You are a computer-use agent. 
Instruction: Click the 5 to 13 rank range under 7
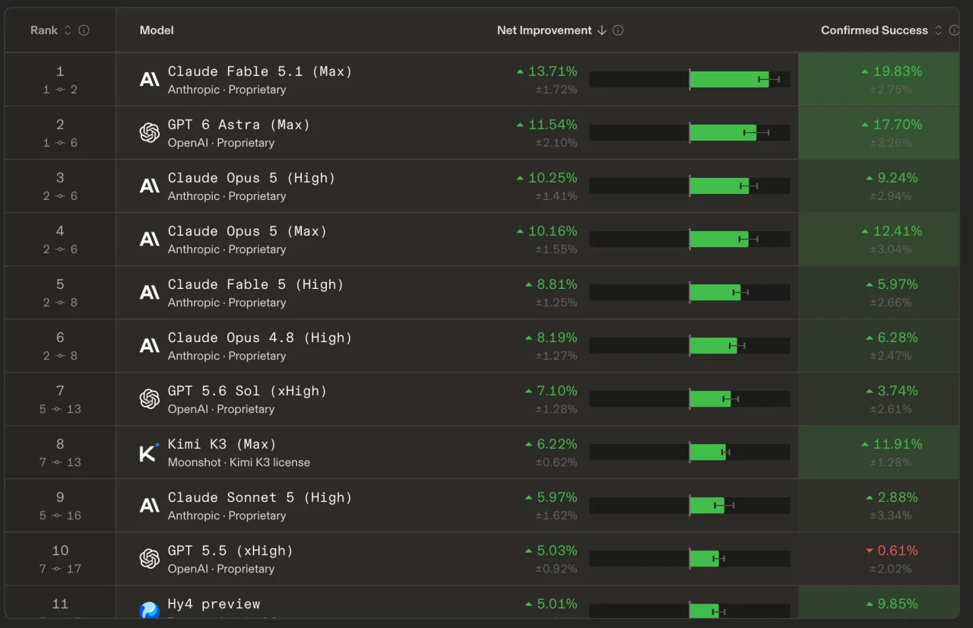tap(60, 409)
